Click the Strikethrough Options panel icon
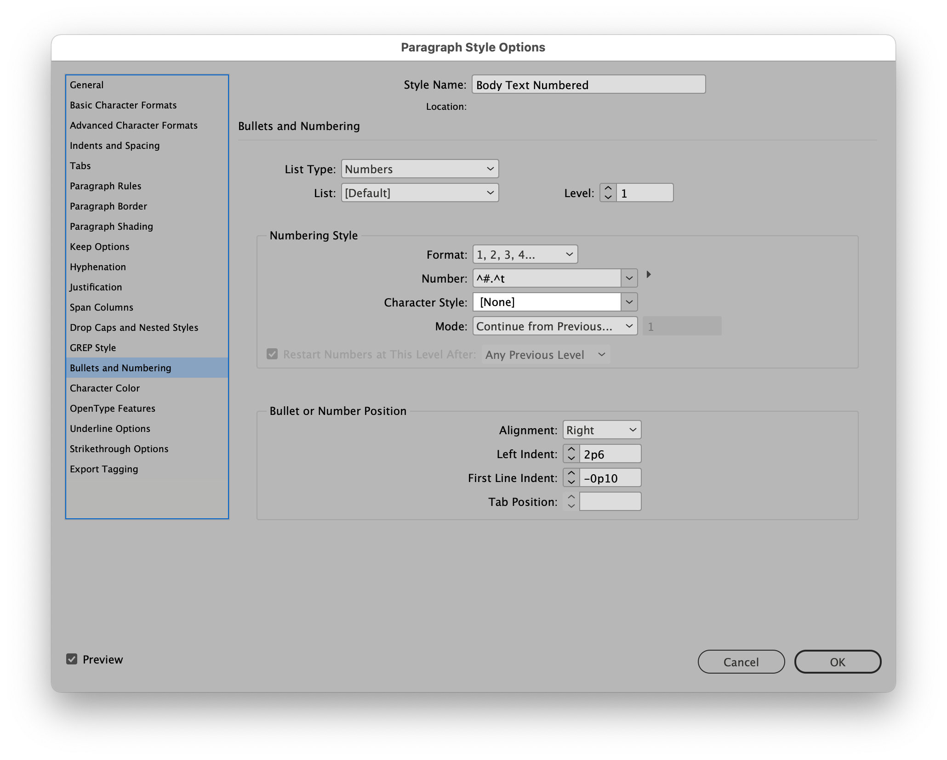The width and height of the screenshot is (947, 760). tap(120, 448)
